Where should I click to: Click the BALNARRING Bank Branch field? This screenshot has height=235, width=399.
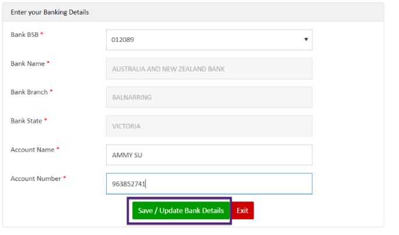pyautogui.click(x=209, y=97)
